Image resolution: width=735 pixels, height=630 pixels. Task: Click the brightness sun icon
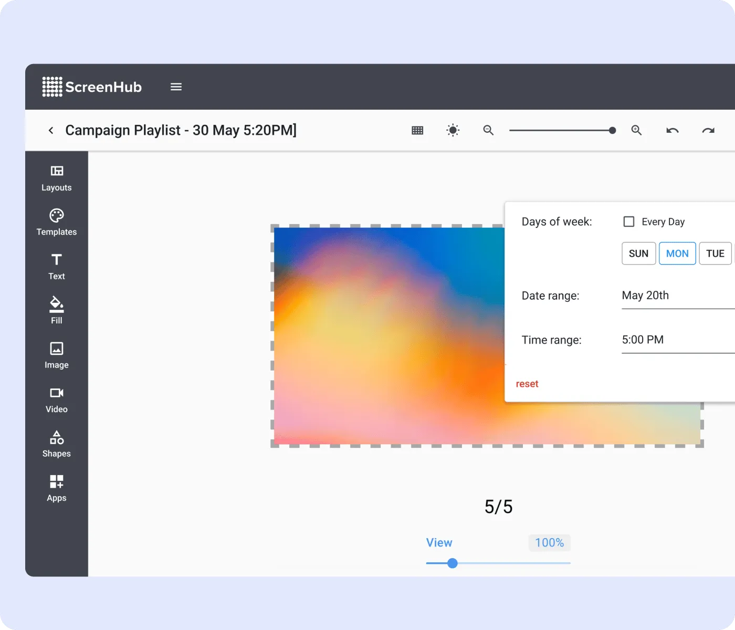tap(453, 130)
